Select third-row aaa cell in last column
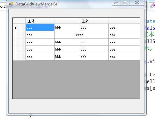The image size is (155, 119). click(x=124, y=42)
